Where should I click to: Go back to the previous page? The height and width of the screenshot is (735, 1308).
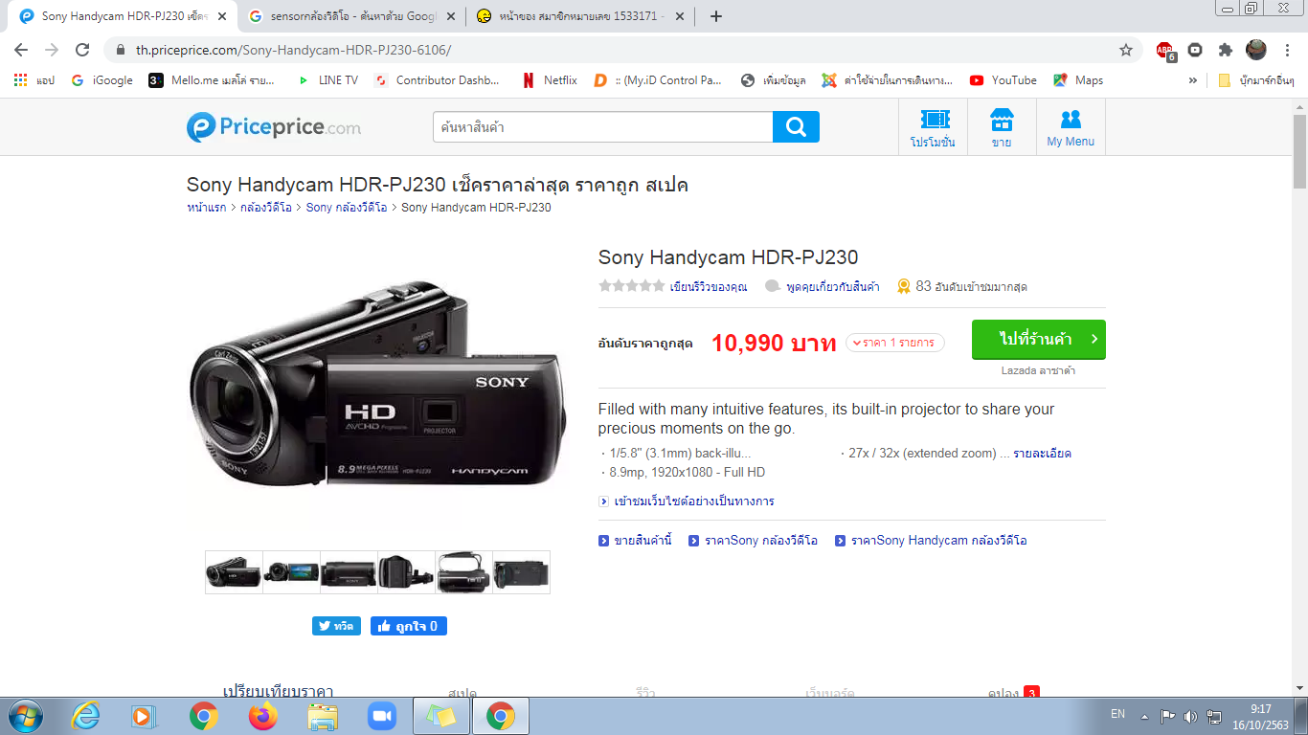(x=21, y=50)
